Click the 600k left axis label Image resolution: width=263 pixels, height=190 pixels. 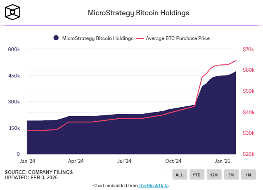pyautogui.click(x=14, y=49)
